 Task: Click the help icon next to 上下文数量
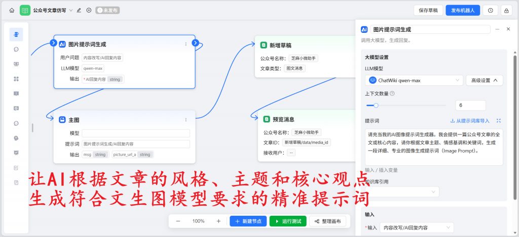point(392,93)
